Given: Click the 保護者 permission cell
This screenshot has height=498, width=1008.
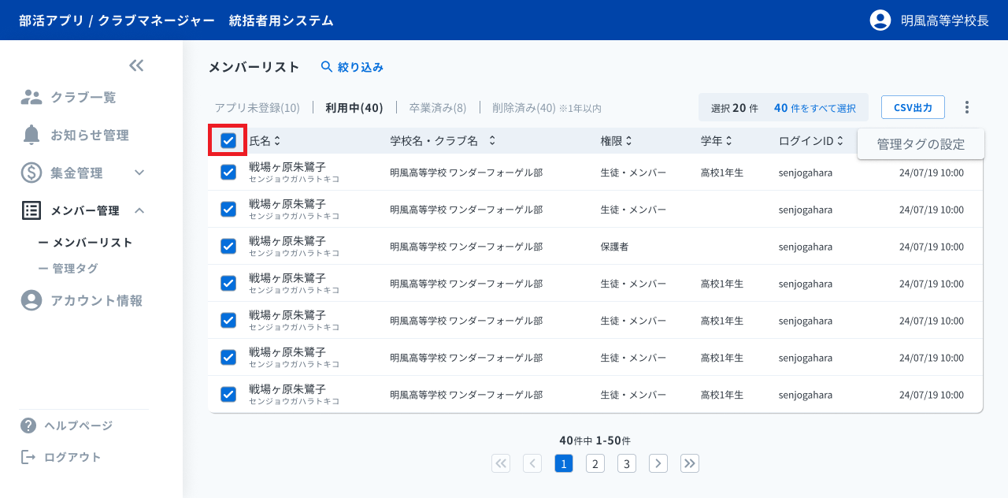Looking at the screenshot, I should click(614, 247).
